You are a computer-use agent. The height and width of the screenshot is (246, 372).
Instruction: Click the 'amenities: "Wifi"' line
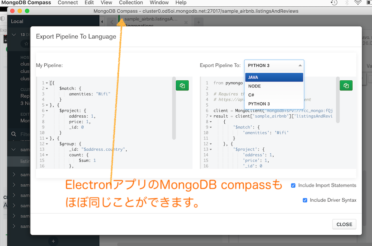pyautogui.click(x=90, y=94)
